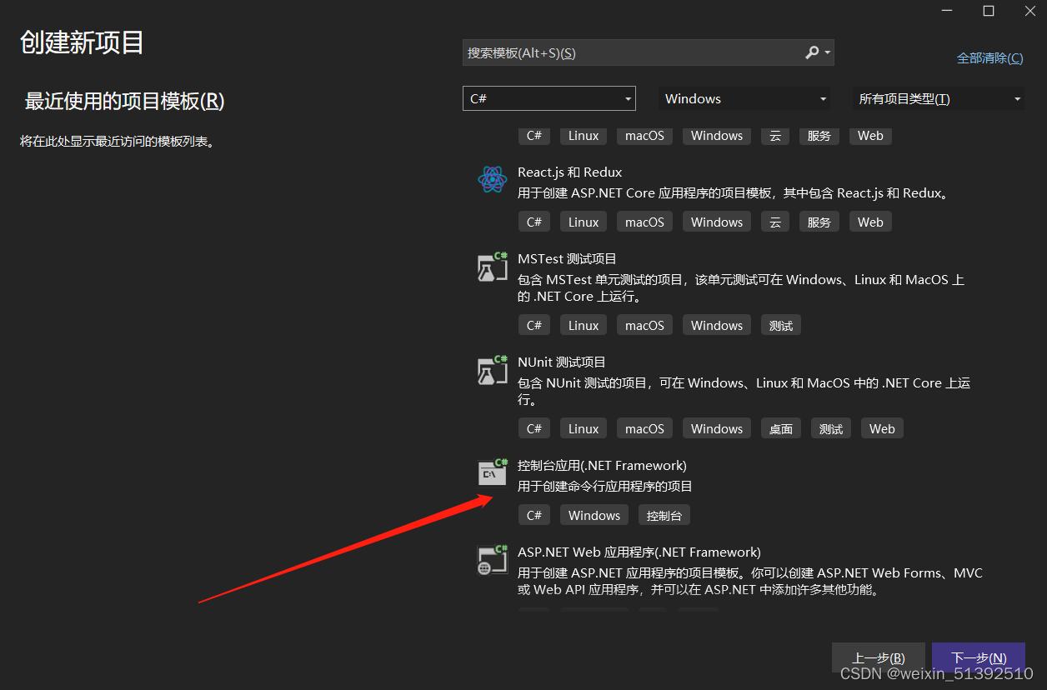The height and width of the screenshot is (690, 1047).
Task: Click the ASP.NET Web application icon
Action: (x=492, y=560)
